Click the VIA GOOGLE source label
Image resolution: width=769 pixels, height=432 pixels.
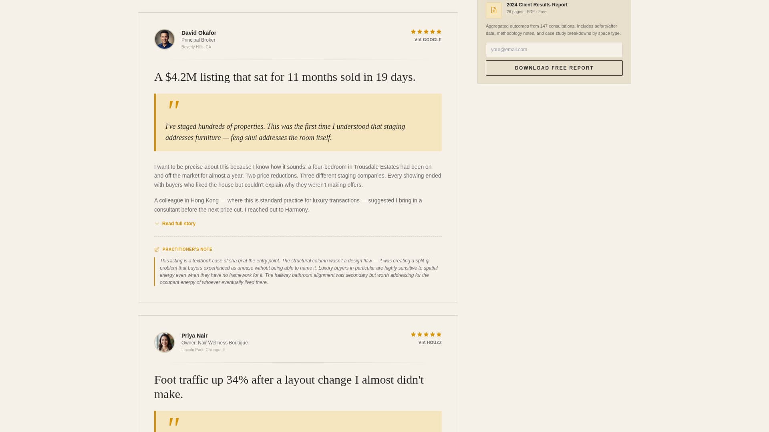point(427,40)
